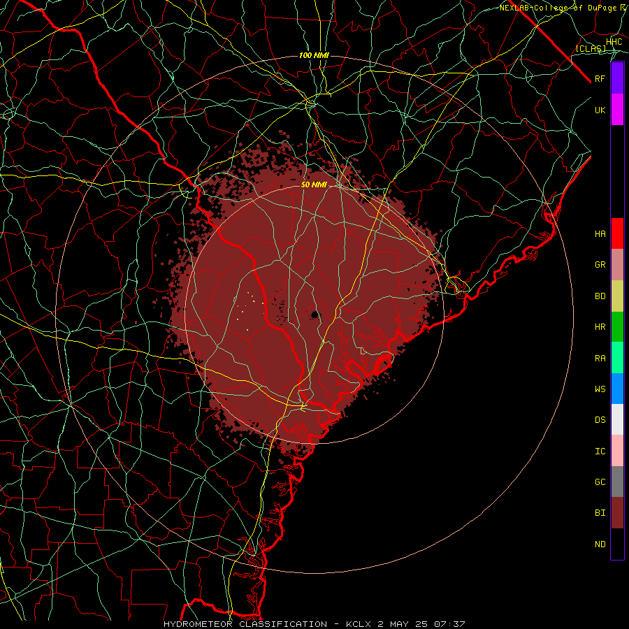This screenshot has height=629, width=629.
Task: Click the RF purple legend swatch
Action: click(x=617, y=78)
